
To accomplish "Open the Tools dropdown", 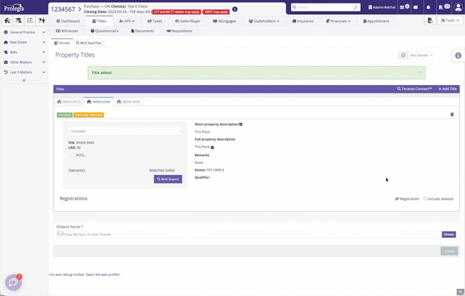I will 450,20.
